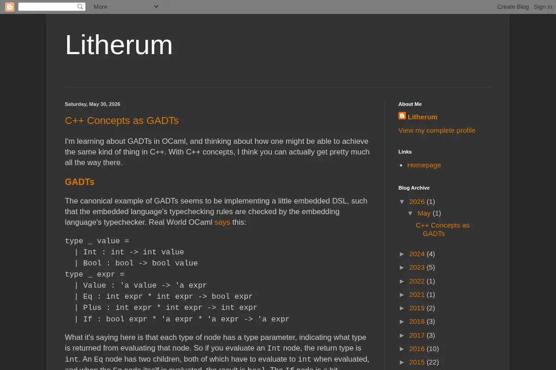Collapse the 2026 archive triangle
Screen dimensions: 556x370
coord(402,202)
